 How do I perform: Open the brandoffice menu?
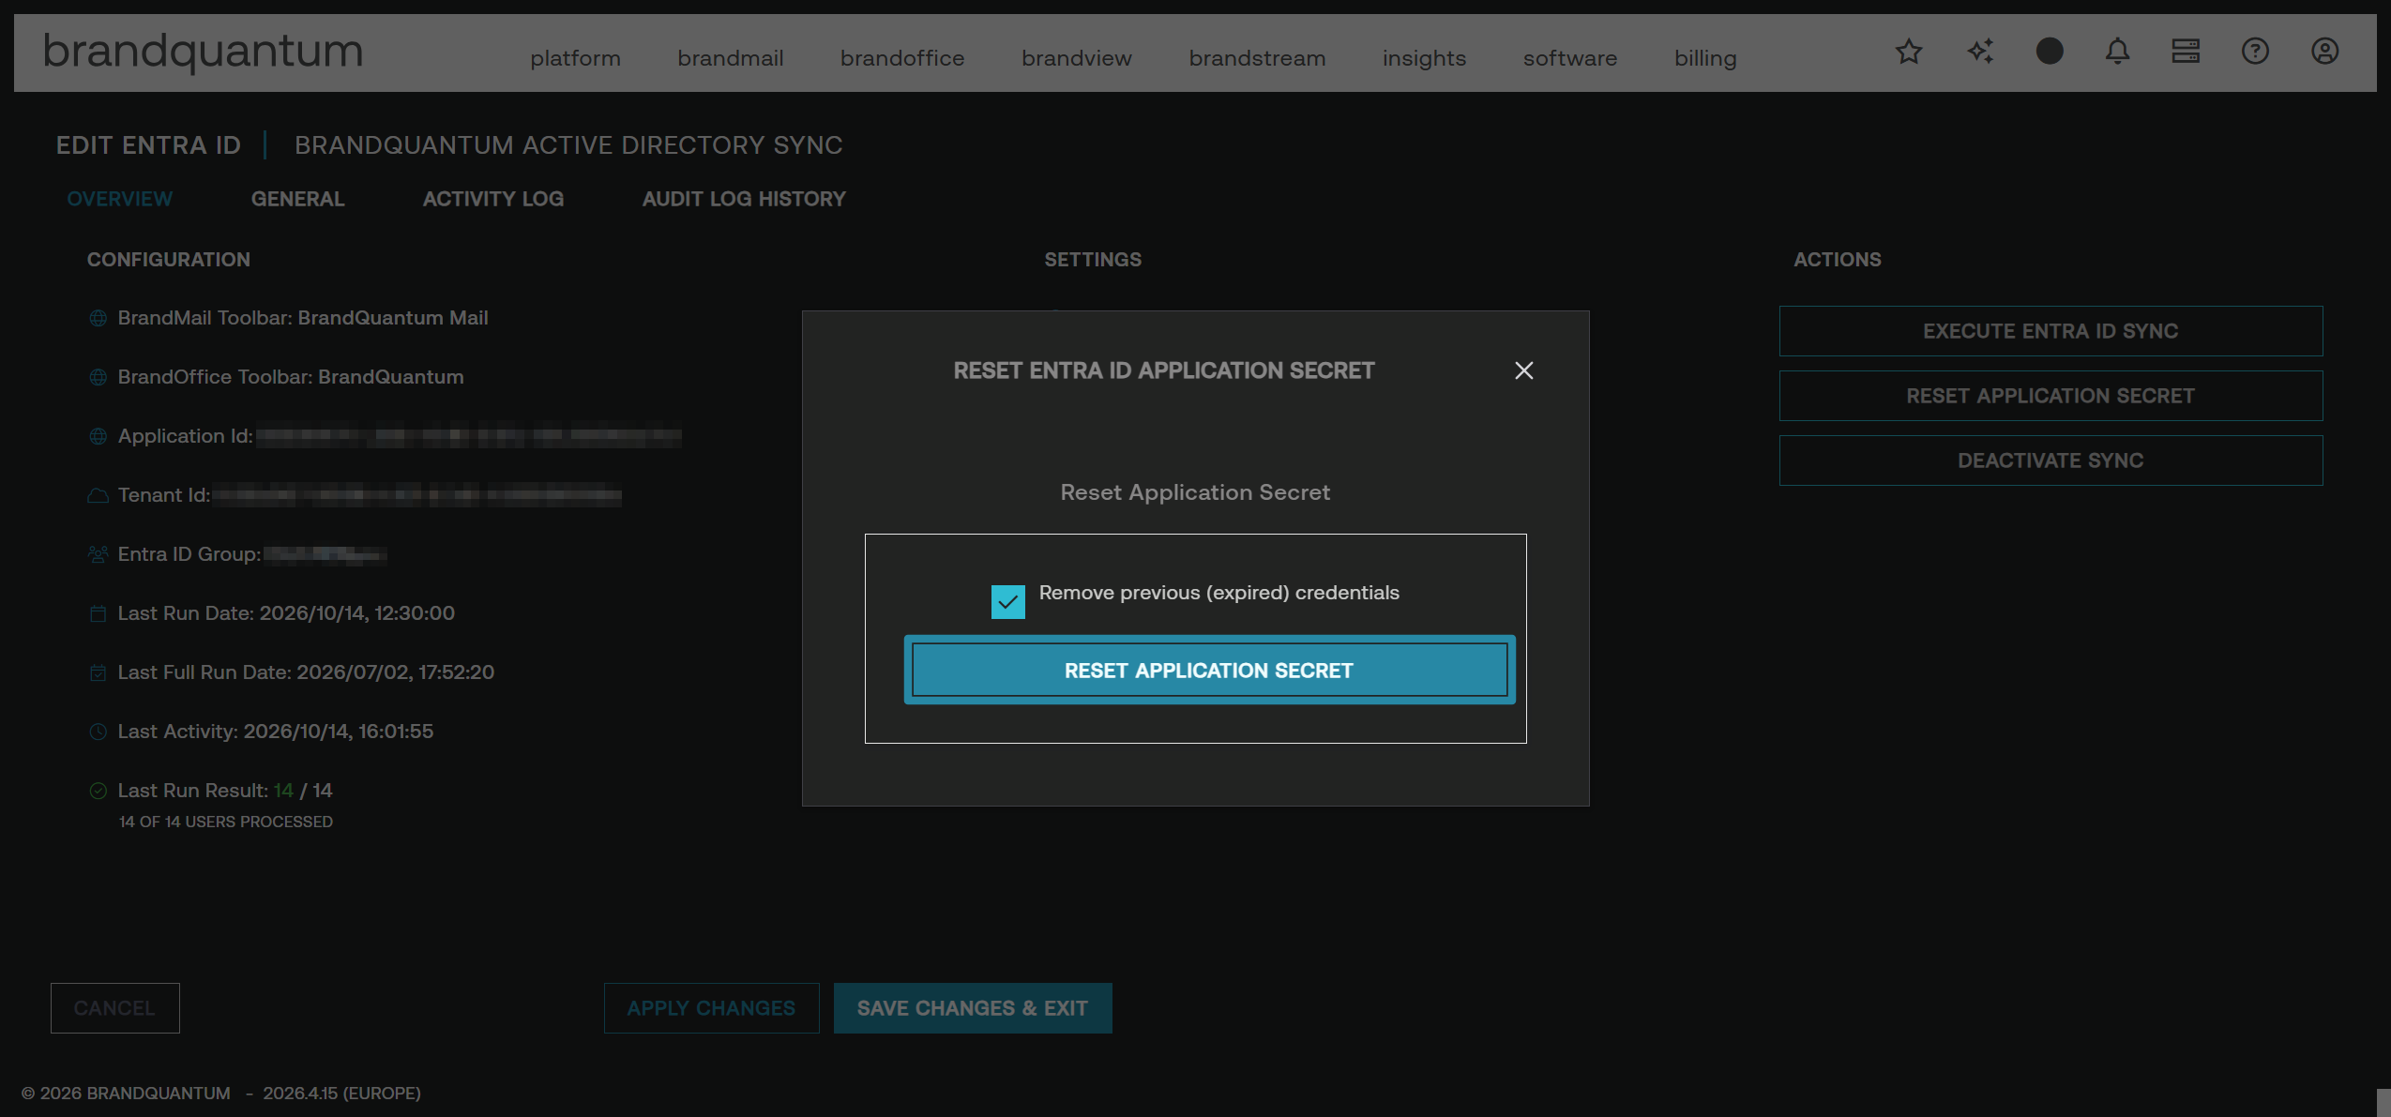coord(902,58)
